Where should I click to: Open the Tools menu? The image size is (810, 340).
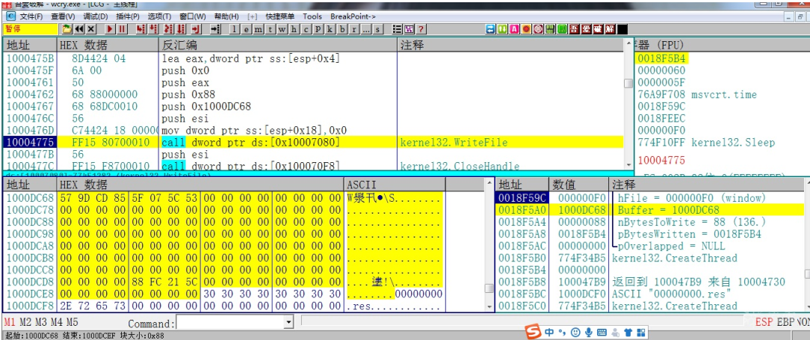pos(312,16)
